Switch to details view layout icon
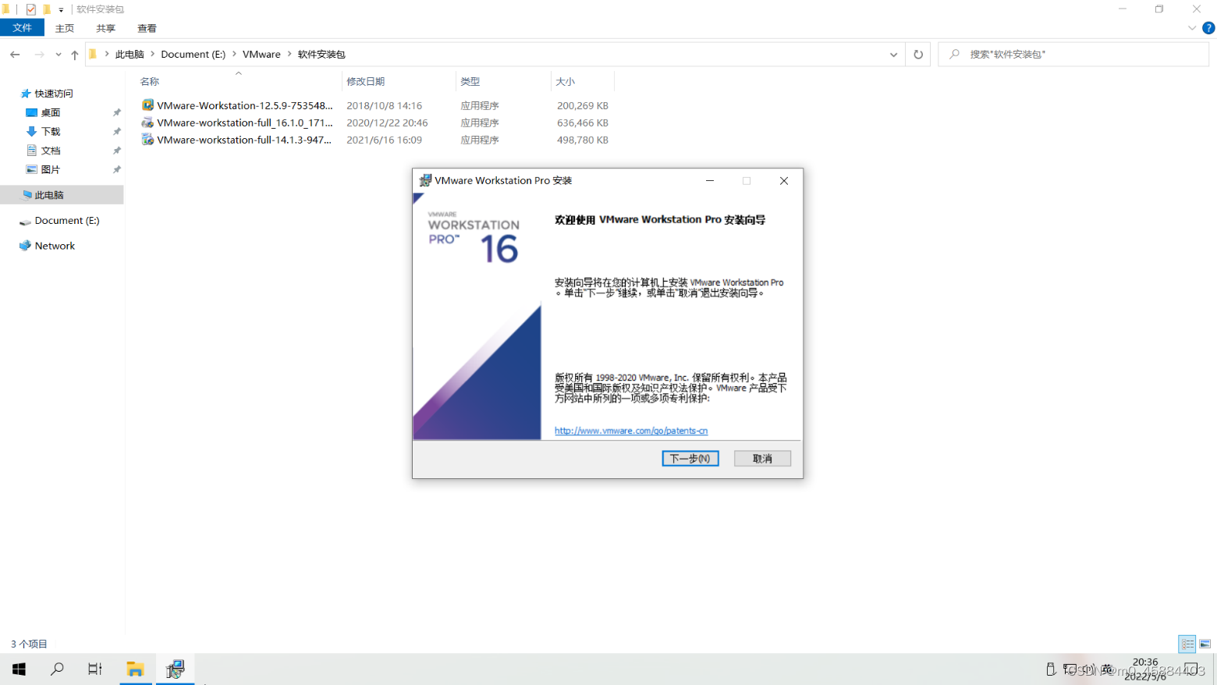The height and width of the screenshot is (685, 1217). click(1187, 644)
